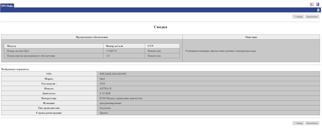
Task: Click the 'Двигатель:' row label
Action: 49,93
